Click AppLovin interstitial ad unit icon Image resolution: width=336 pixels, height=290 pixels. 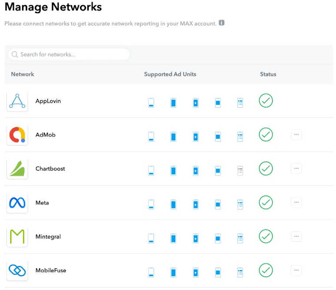[173, 103]
